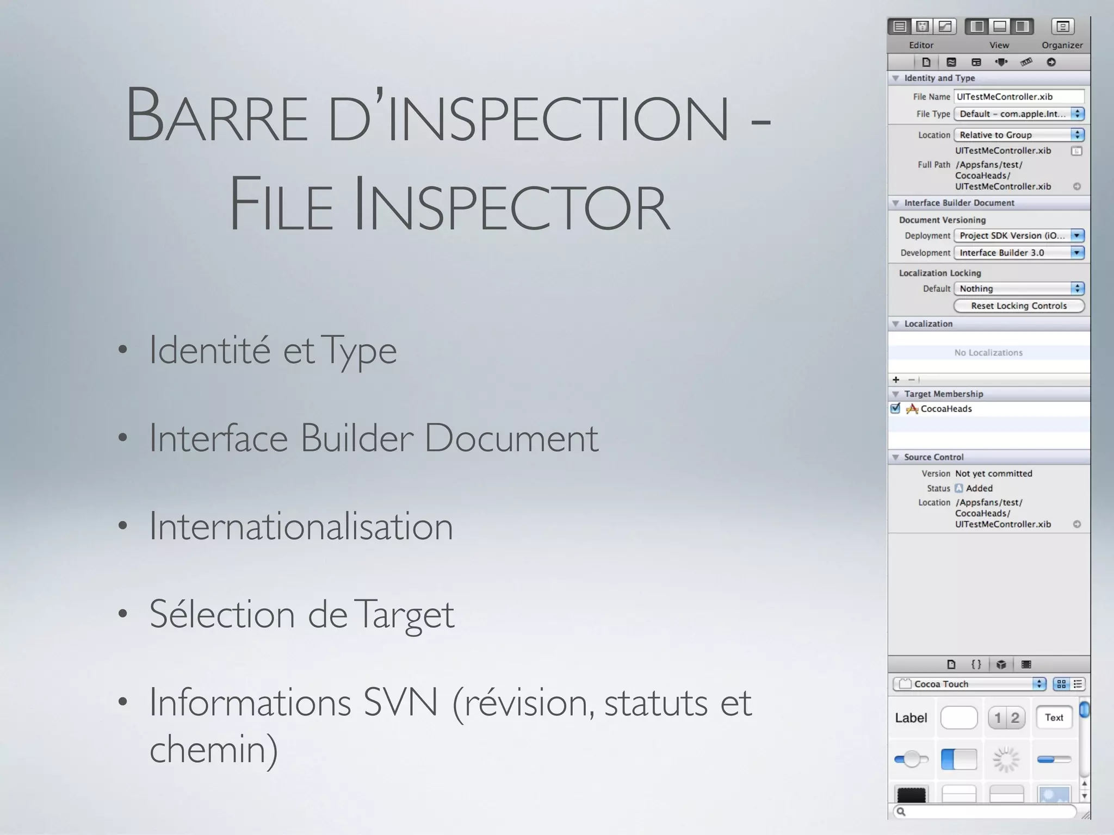Show the Quick Help inspector tab
Screen dimensions: 1114x835
[951, 62]
